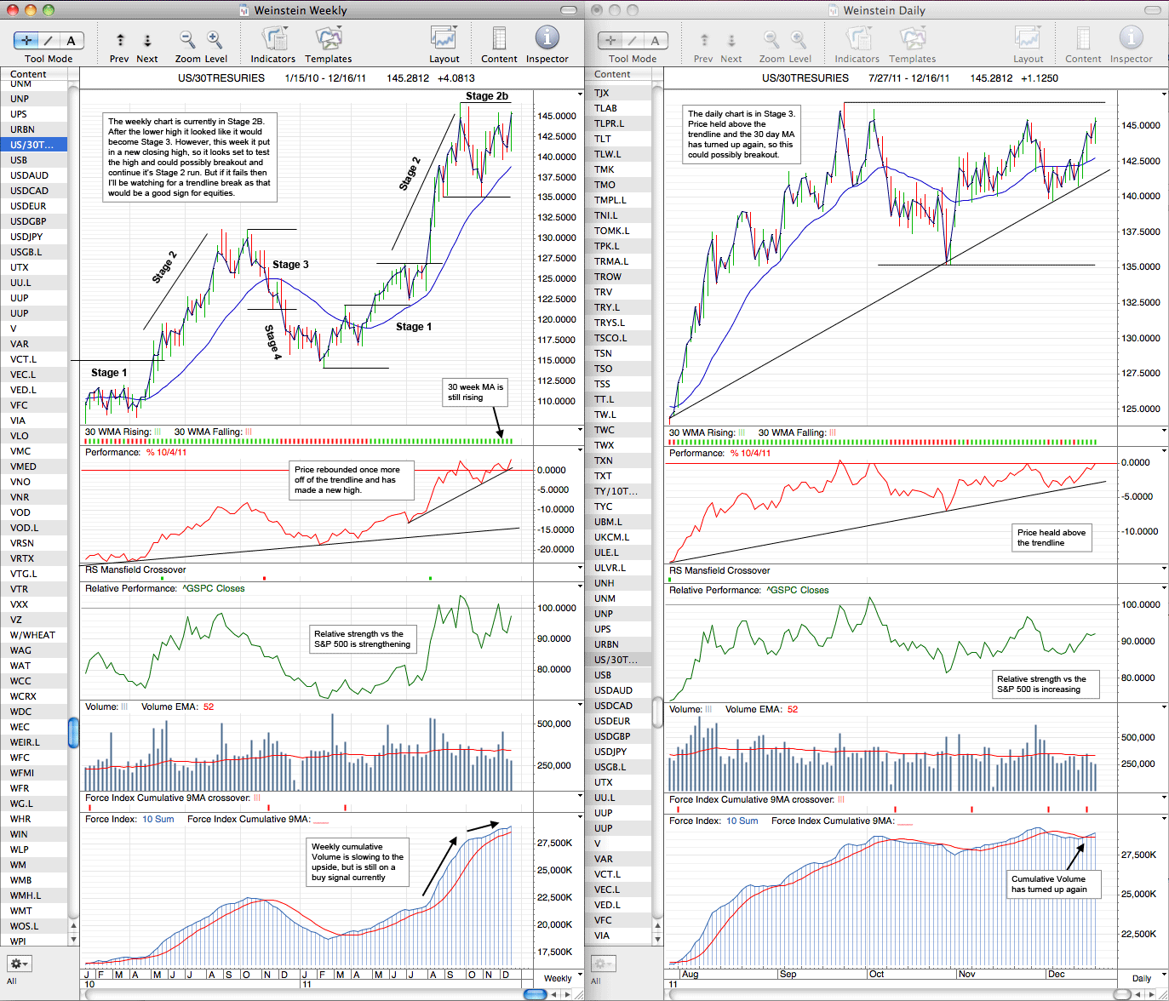Select the line drawing tool in Weinstein Daily
1169x1001 pixels.
coord(633,40)
